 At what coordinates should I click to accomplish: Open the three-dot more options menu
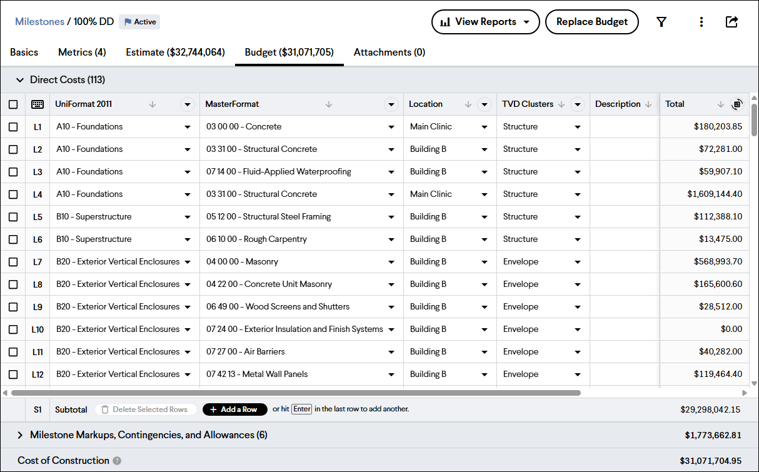click(x=701, y=22)
